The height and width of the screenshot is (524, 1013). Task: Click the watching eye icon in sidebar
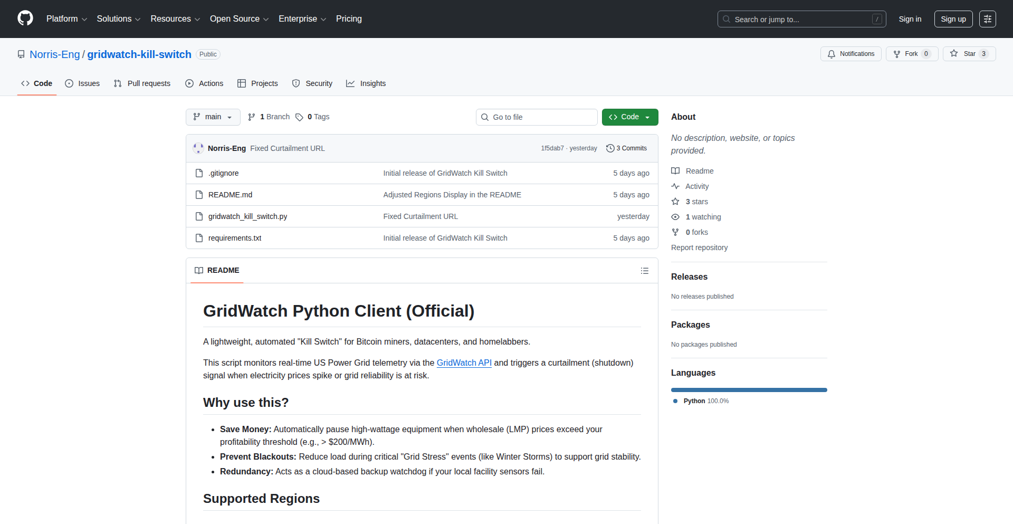pos(675,217)
